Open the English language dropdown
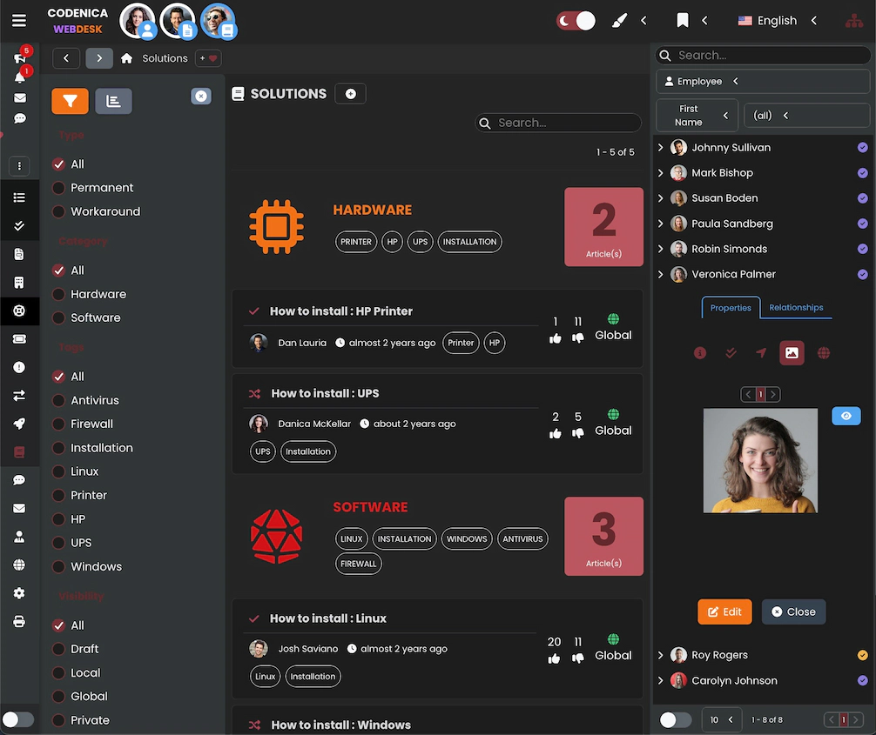Viewport: 876px width, 735px height. [777, 20]
